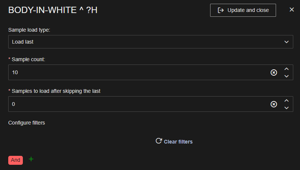This screenshot has width=300, height=170.
Task: Click the exit arrow icon in Update button
Action: click(x=221, y=10)
